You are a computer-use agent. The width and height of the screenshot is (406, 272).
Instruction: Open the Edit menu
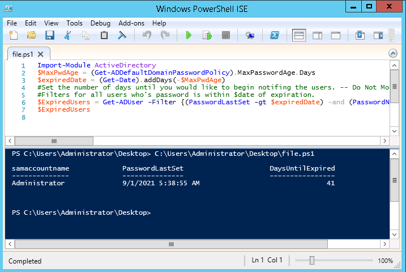point(31,23)
